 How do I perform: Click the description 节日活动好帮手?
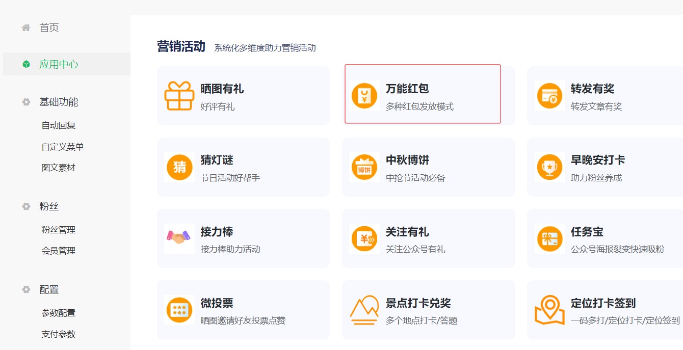tap(230, 178)
